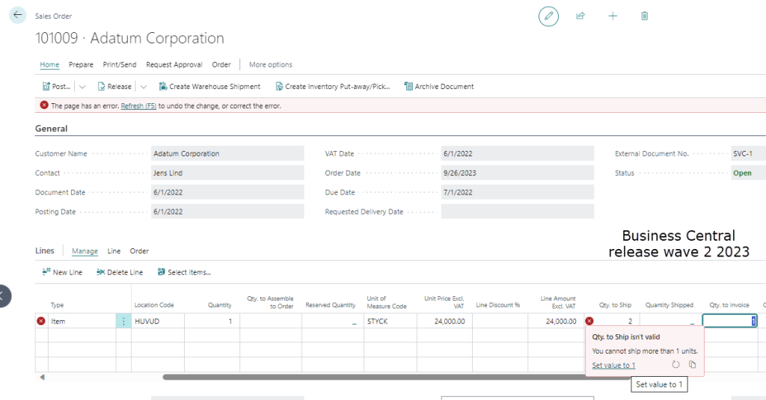
Task: Click the Customer Name field
Action: 227,153
